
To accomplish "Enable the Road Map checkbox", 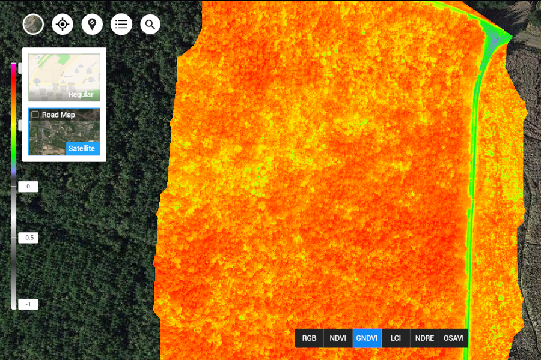I will (x=34, y=115).
